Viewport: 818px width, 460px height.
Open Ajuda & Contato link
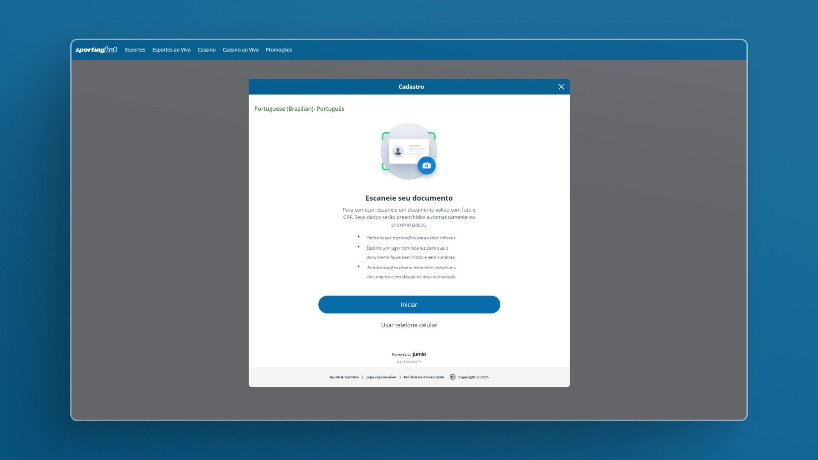[344, 377]
